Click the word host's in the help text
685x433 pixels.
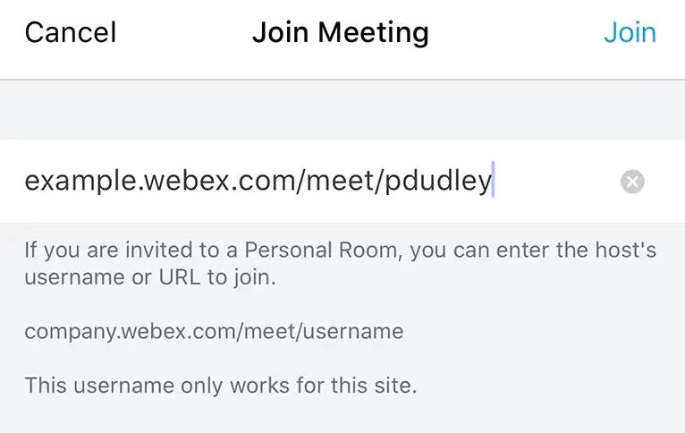(x=623, y=250)
